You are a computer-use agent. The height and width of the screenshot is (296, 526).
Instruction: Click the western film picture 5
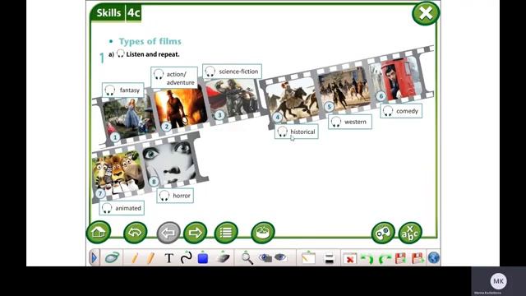tap(345, 89)
